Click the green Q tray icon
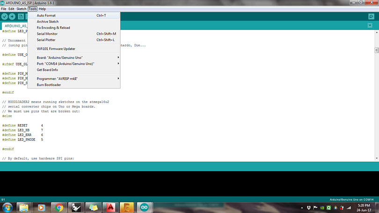The width and height of the screenshot is (379, 213). click(x=329, y=208)
